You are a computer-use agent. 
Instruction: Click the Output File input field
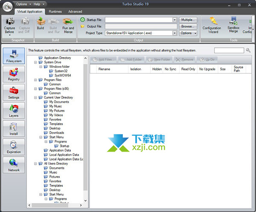click(x=141, y=26)
